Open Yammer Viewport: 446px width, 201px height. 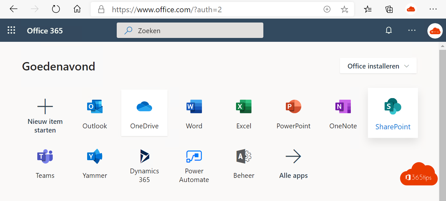95,162
